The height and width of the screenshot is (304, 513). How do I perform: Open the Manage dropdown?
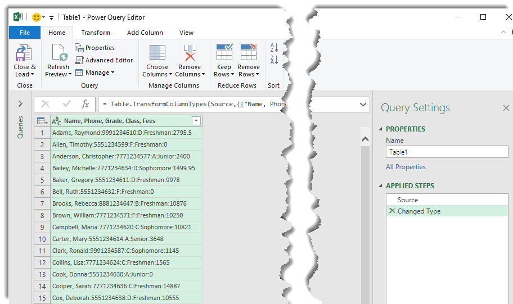coord(94,72)
